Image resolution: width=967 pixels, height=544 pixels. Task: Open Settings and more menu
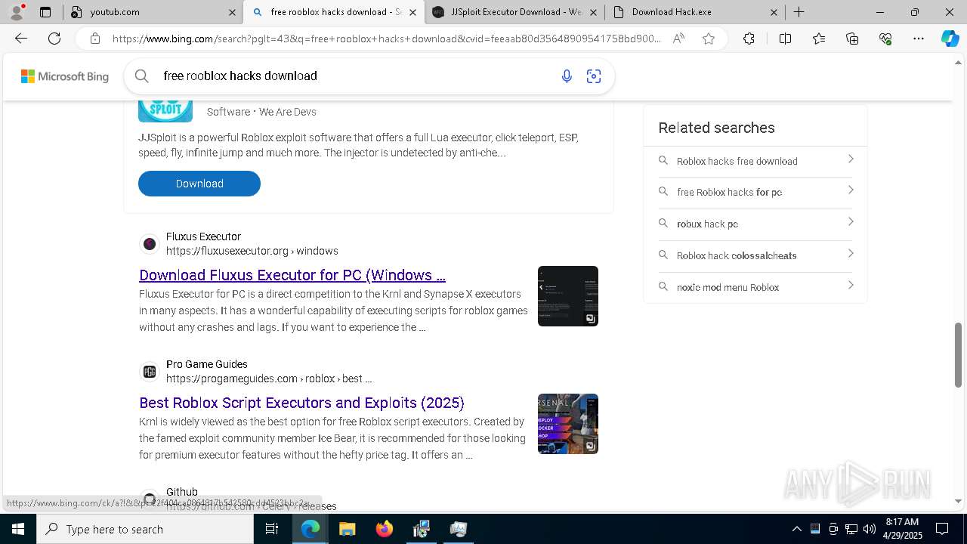click(x=919, y=39)
